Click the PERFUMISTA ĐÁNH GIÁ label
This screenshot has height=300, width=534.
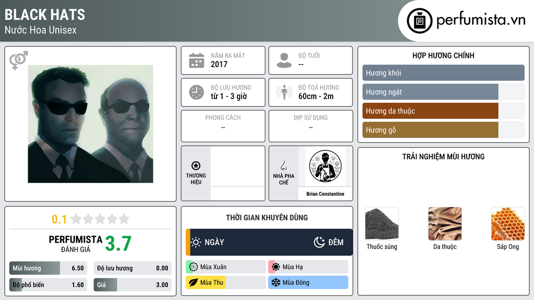(76, 244)
